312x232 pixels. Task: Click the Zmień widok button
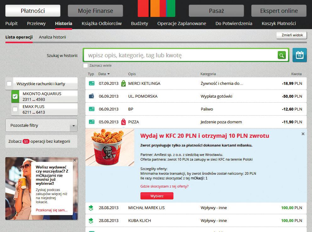click(292, 35)
